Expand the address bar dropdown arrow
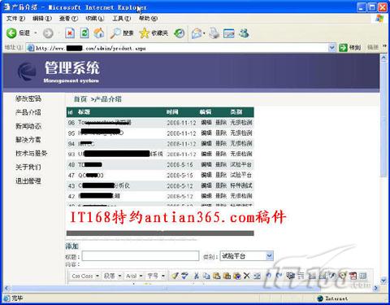The height and width of the screenshot is (305, 390). [331, 48]
